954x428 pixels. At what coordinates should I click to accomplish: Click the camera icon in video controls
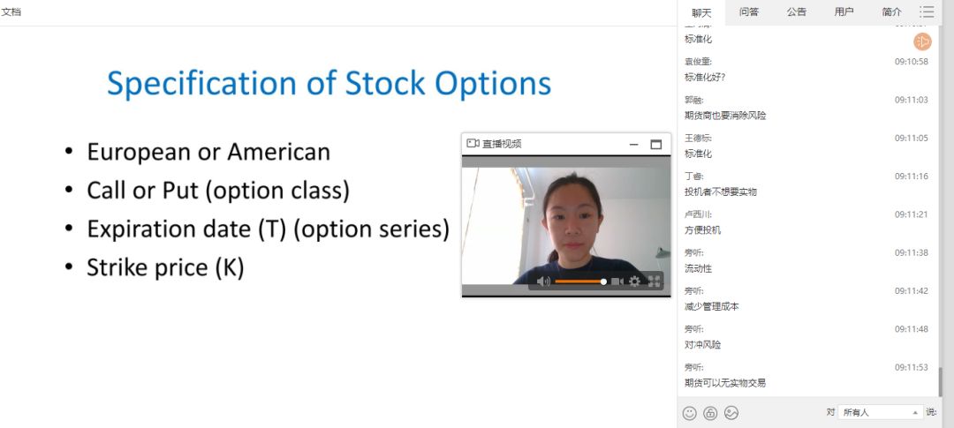coord(617,282)
